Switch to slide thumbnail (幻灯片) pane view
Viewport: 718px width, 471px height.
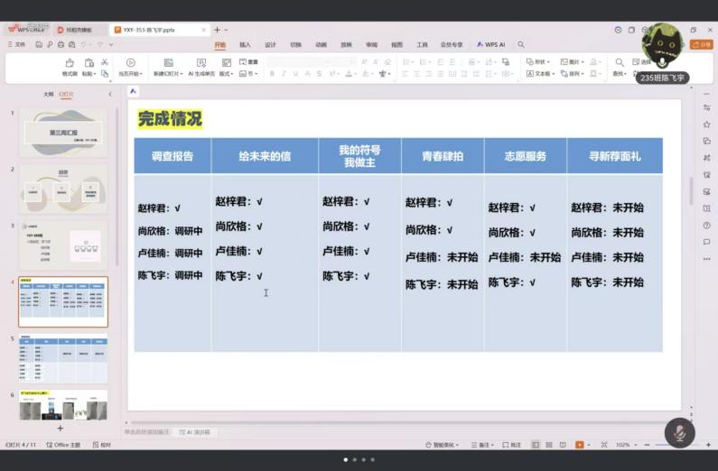point(66,94)
